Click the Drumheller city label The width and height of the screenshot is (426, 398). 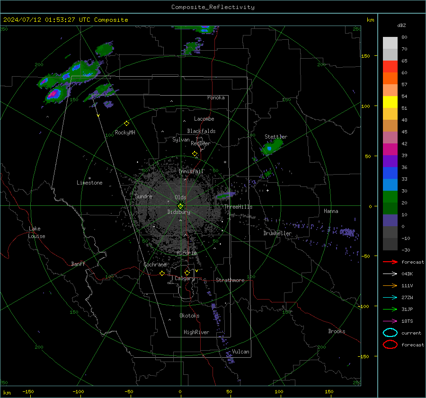[277, 233]
